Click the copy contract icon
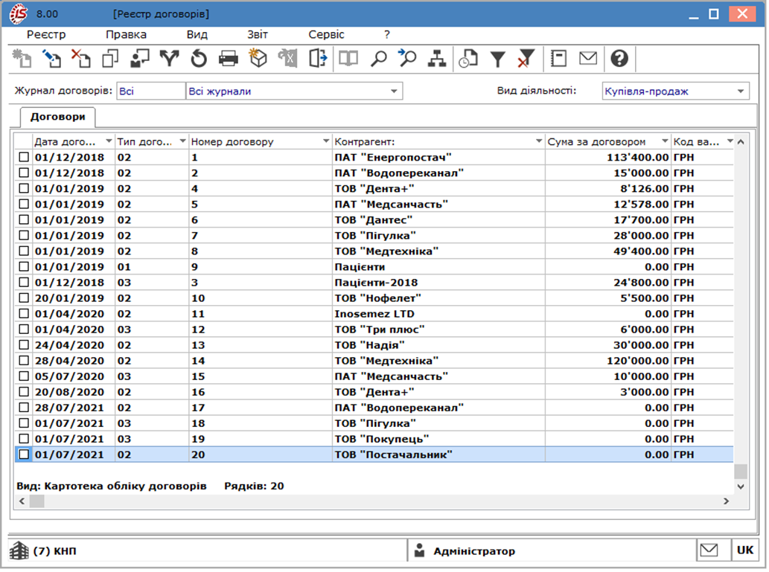Screen dimensions: 769x572 point(110,59)
